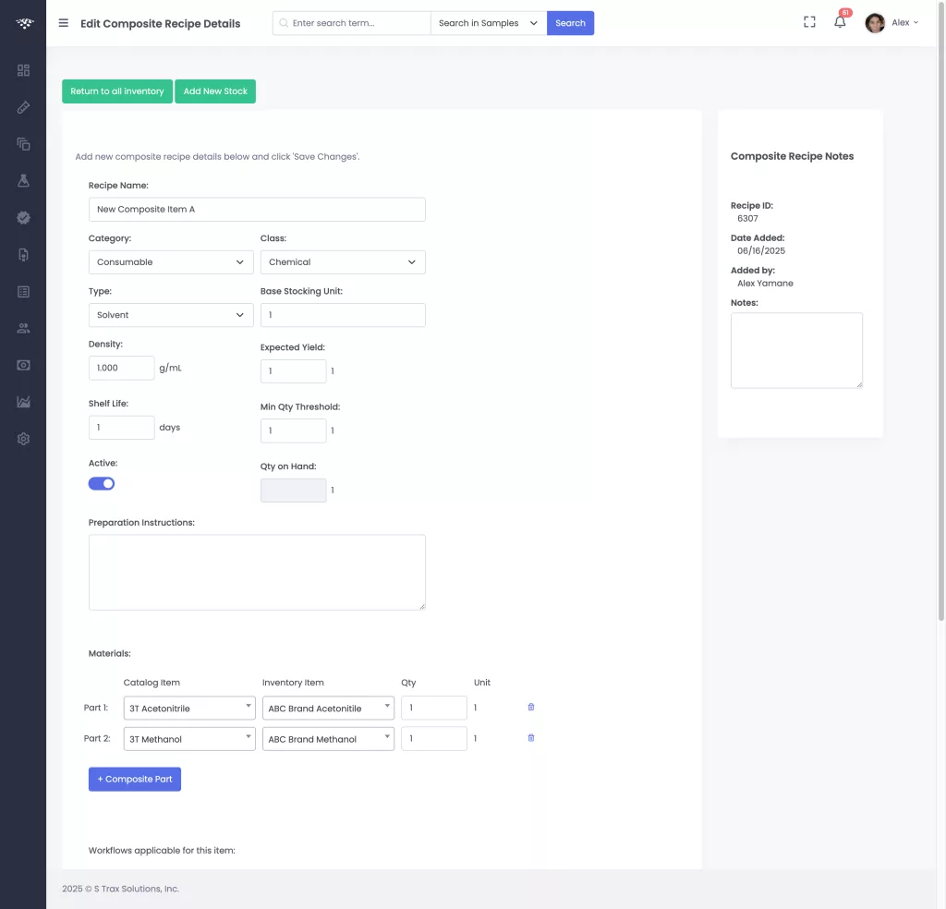Click the Min Qty Threshold field

[x=293, y=430]
